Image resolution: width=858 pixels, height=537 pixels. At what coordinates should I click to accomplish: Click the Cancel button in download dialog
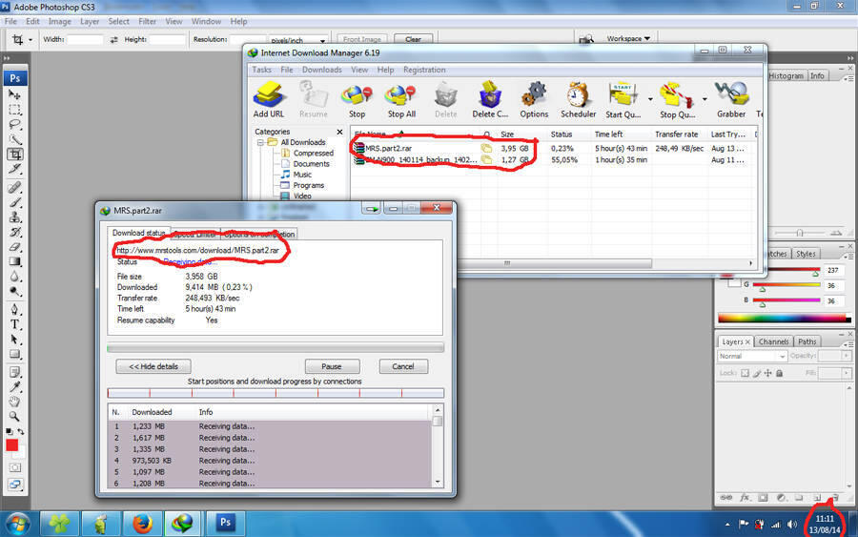[x=403, y=366]
